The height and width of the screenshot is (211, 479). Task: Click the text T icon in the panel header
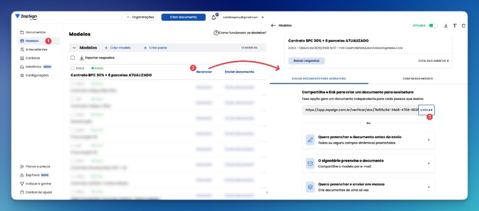tap(455, 26)
